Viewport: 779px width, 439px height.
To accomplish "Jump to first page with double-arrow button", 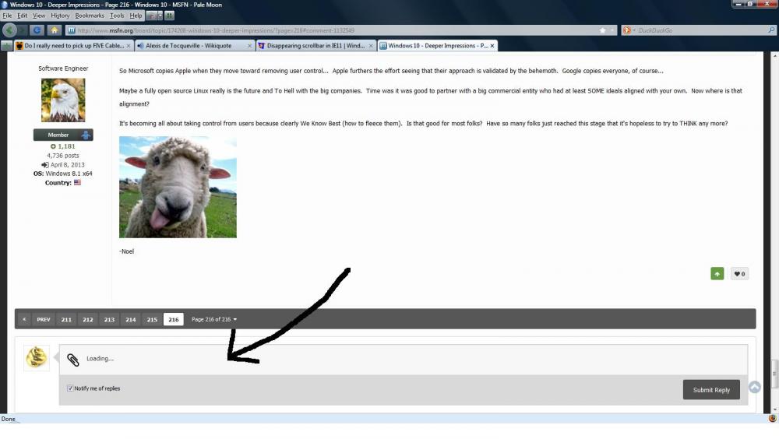I will tap(24, 319).
